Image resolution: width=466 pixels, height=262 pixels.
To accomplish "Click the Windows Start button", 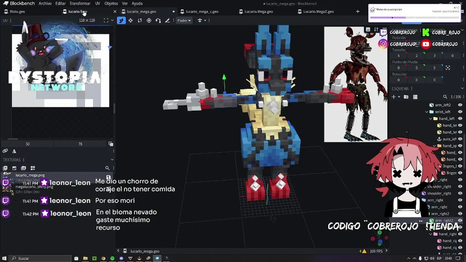I will (4, 258).
